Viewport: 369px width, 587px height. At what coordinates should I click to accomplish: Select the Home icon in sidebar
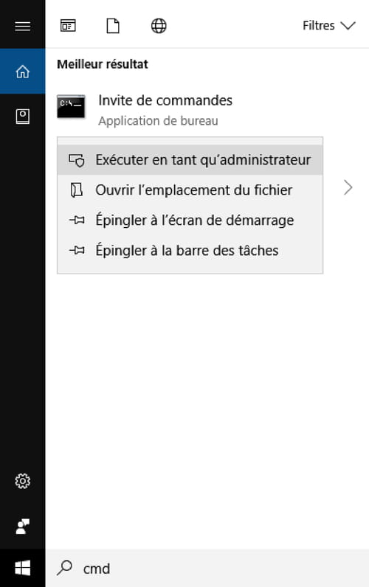(x=22, y=71)
